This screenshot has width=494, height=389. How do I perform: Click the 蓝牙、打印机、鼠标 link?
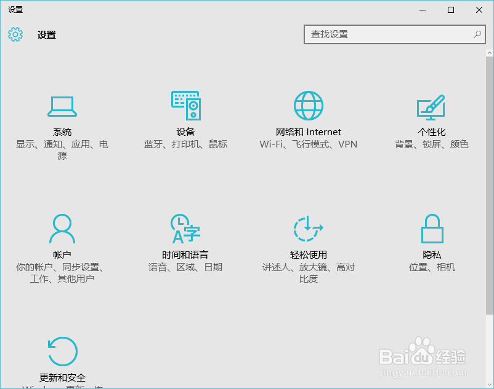pos(185,144)
